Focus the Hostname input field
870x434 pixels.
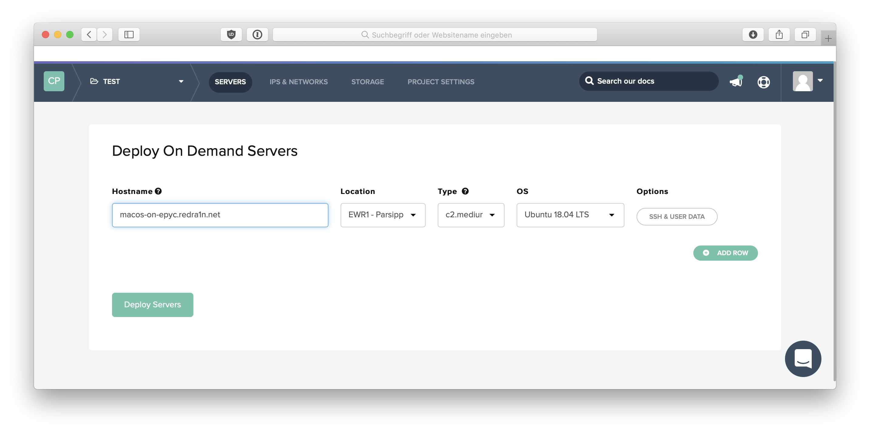click(220, 215)
